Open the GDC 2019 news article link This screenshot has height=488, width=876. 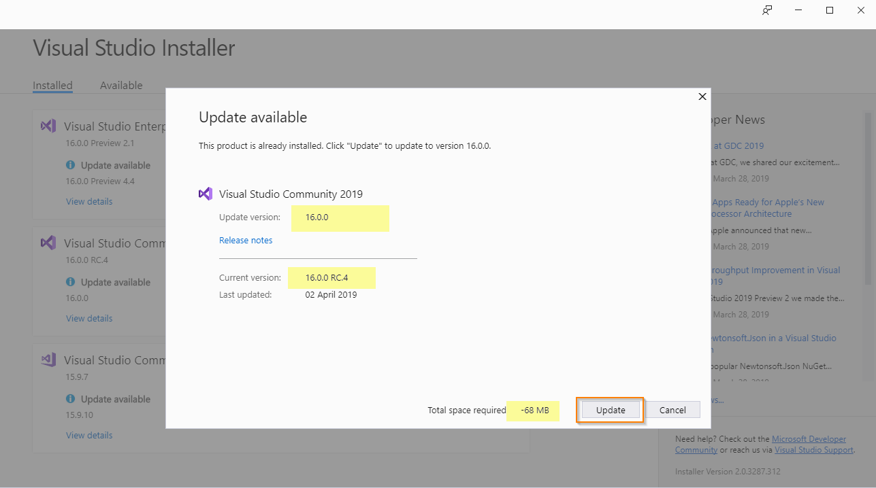[739, 145]
